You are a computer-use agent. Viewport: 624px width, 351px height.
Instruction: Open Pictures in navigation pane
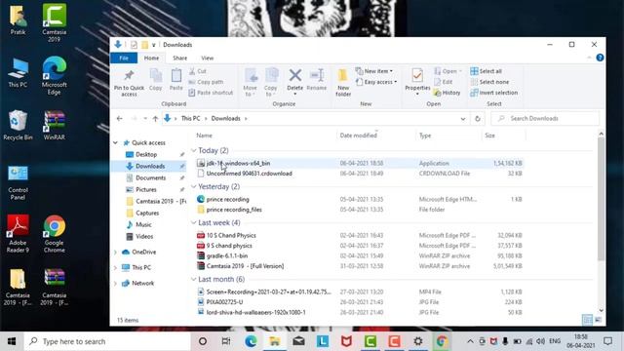coord(145,190)
